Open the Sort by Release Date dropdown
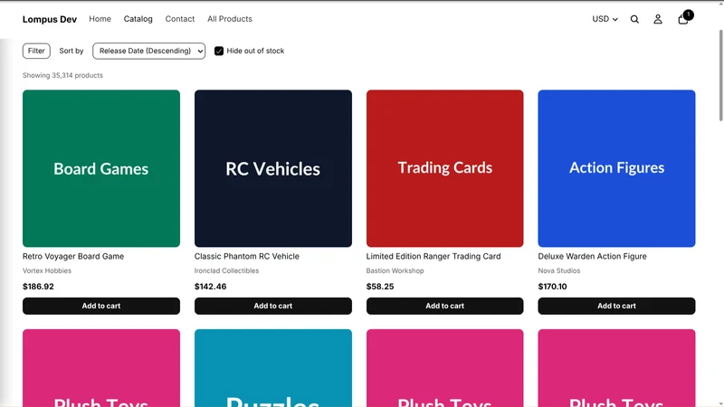The height and width of the screenshot is (407, 724). tap(148, 51)
